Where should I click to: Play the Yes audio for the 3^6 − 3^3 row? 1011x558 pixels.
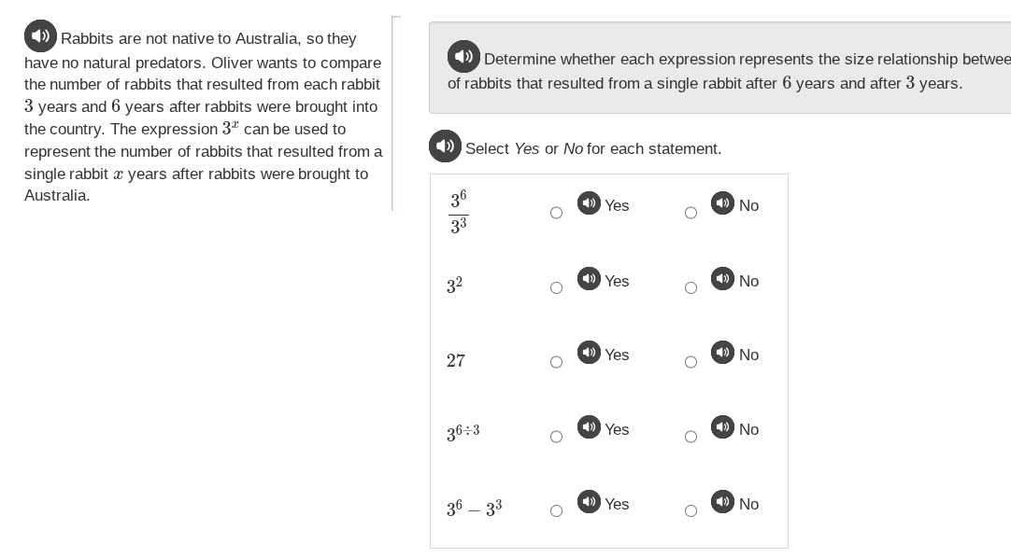coord(589,501)
